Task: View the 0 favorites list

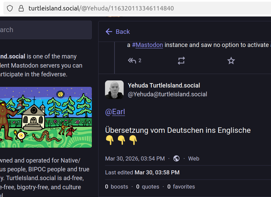Action: point(181,187)
